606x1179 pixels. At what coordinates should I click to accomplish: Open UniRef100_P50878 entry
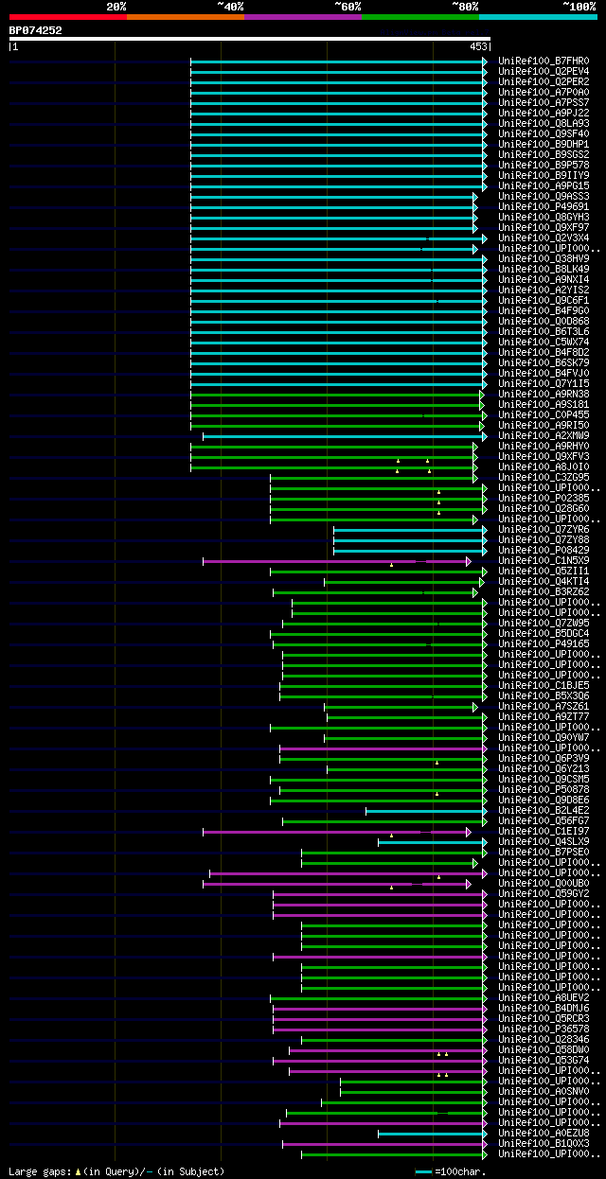click(x=544, y=789)
